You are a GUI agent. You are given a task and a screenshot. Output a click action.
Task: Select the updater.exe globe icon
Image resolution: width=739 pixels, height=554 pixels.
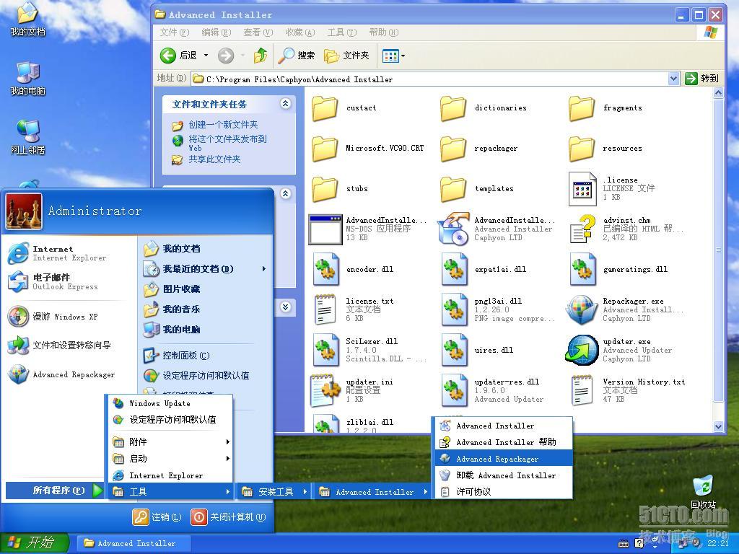(x=582, y=350)
